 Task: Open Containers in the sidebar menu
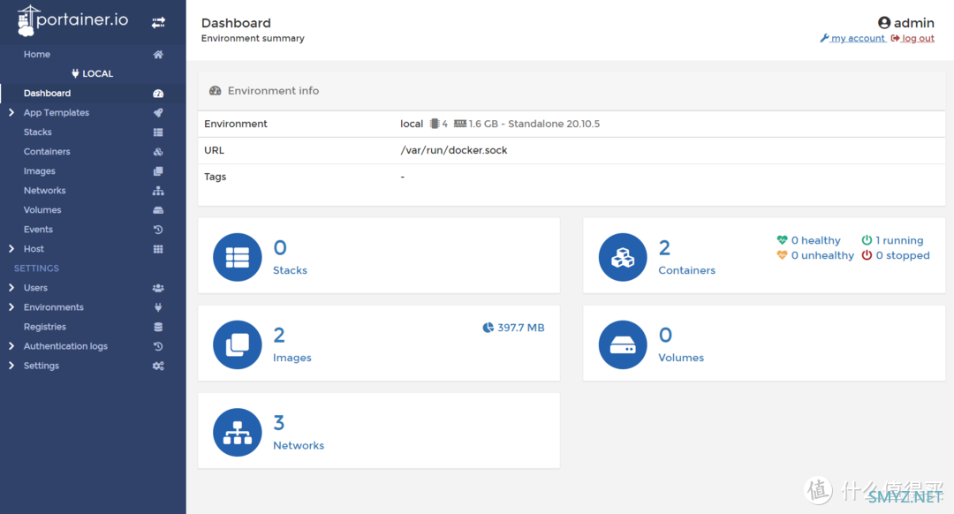[47, 152]
